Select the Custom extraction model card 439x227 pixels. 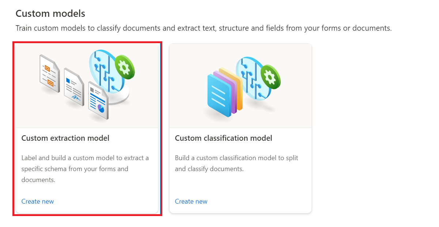pyautogui.click(x=87, y=128)
